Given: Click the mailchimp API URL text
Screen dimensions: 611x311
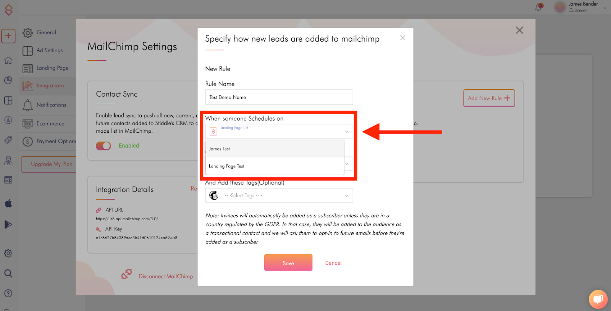Looking at the screenshot, I should [x=127, y=219].
